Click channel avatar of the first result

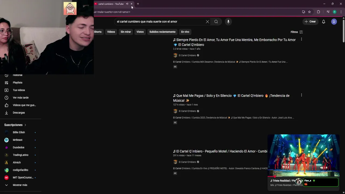point(175,56)
